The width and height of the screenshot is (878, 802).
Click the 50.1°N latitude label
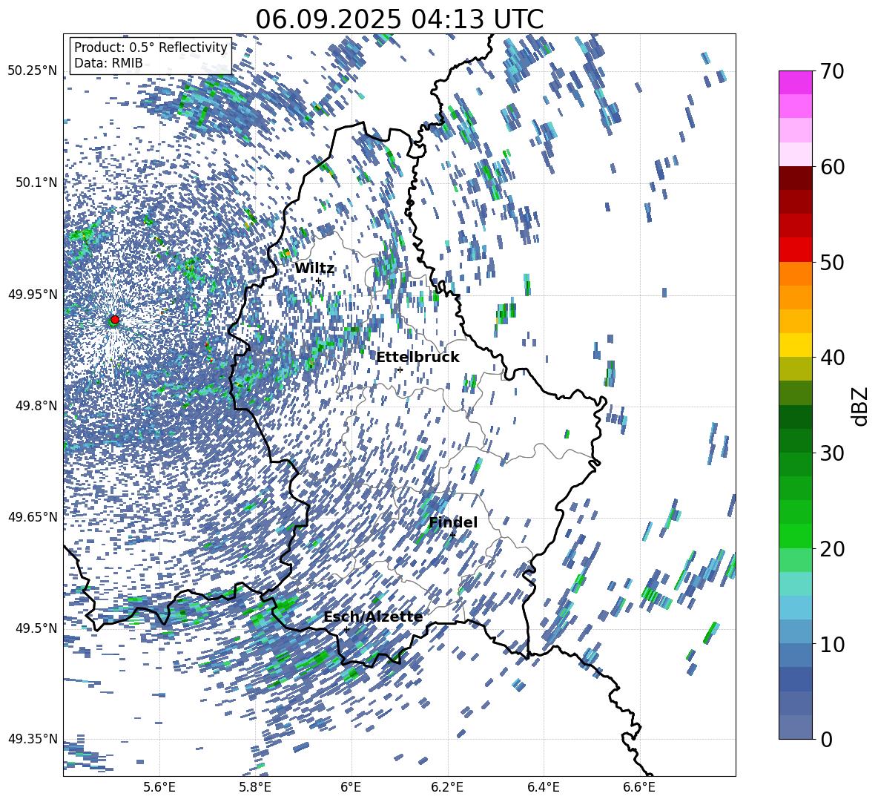[36, 183]
